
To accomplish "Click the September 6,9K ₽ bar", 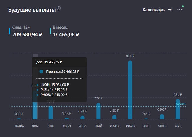I will click(162, 117).
